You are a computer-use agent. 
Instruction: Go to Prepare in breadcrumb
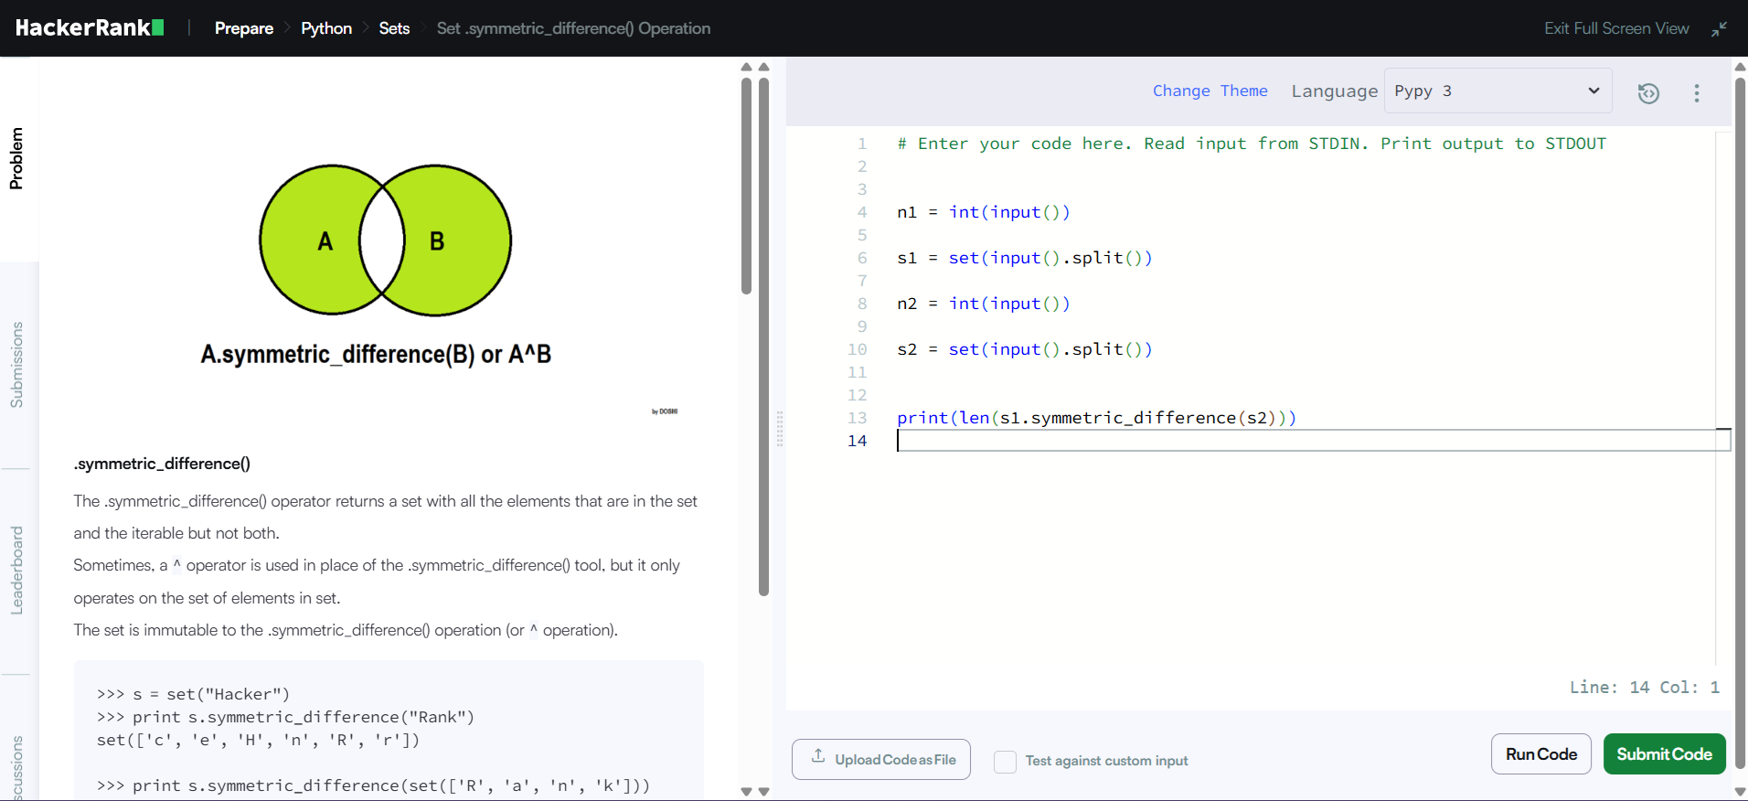[244, 28]
